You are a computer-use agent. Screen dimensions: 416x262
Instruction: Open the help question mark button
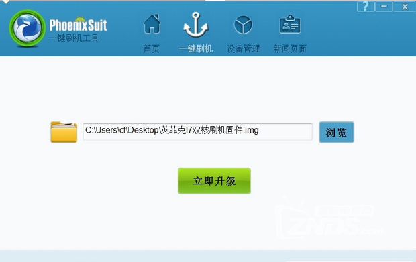[x=366, y=6]
